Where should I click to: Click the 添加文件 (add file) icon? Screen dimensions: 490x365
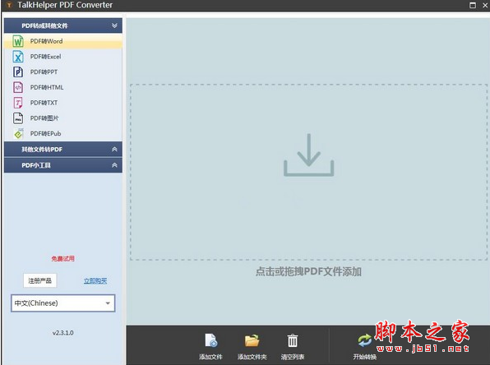210,340
